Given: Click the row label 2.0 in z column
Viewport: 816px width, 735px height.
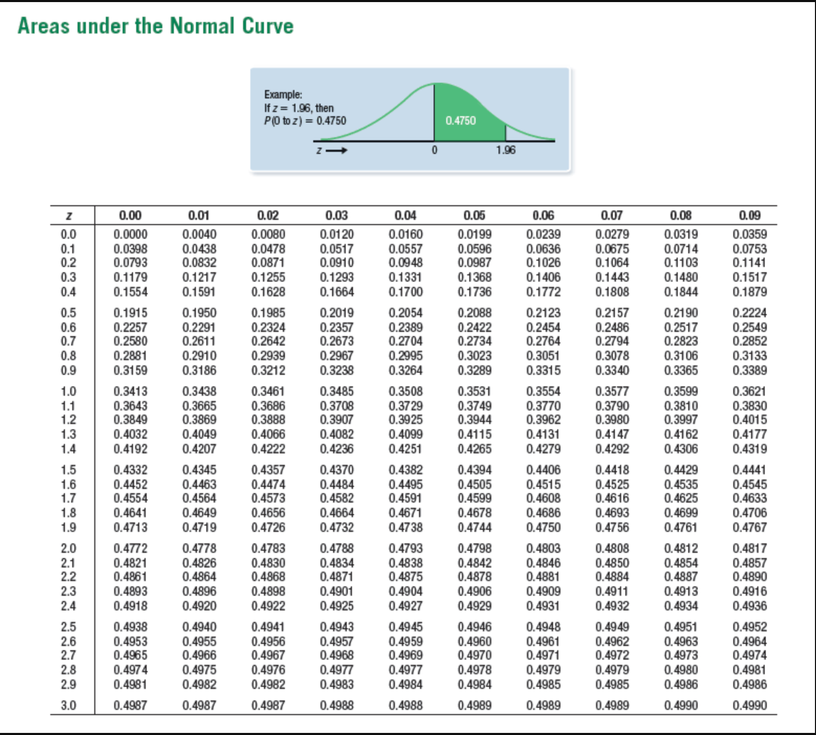Looking at the screenshot, I should point(69,549).
